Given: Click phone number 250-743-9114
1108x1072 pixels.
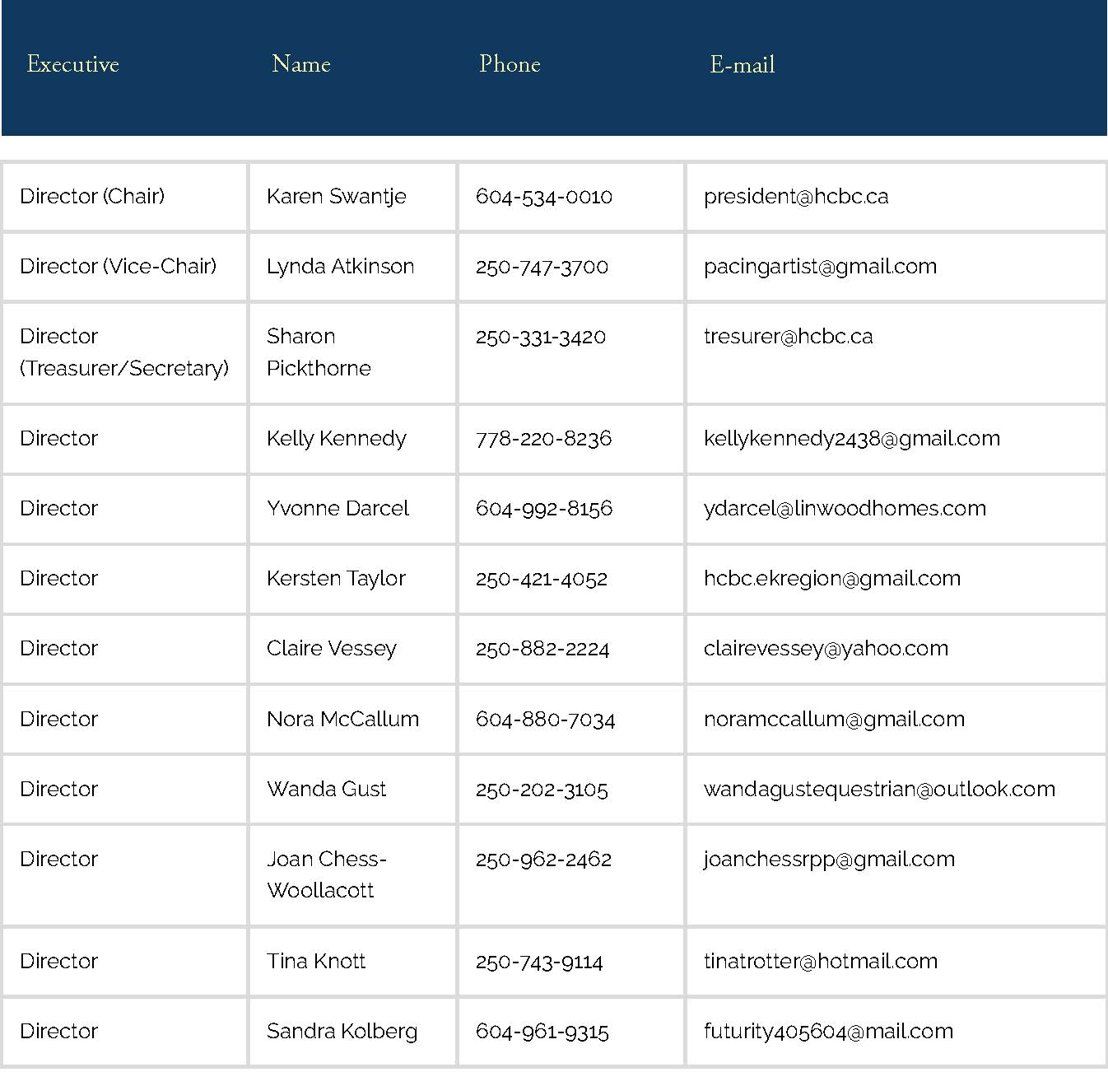Looking at the screenshot, I should pyautogui.click(x=539, y=961).
